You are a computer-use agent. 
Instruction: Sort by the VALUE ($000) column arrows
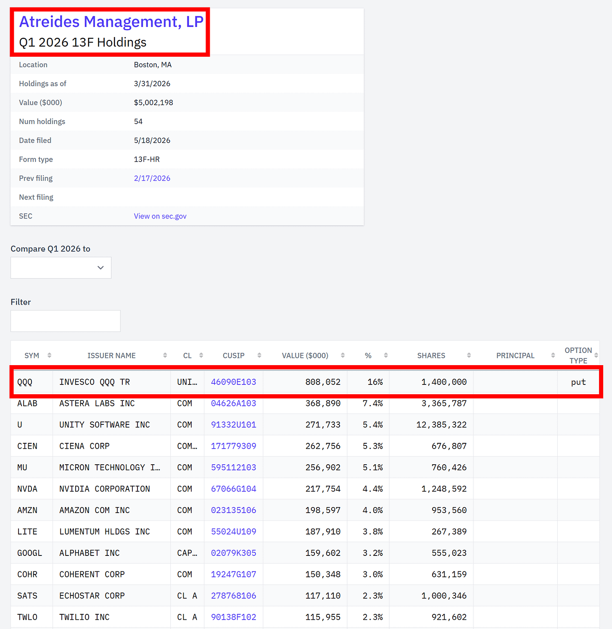tap(343, 355)
